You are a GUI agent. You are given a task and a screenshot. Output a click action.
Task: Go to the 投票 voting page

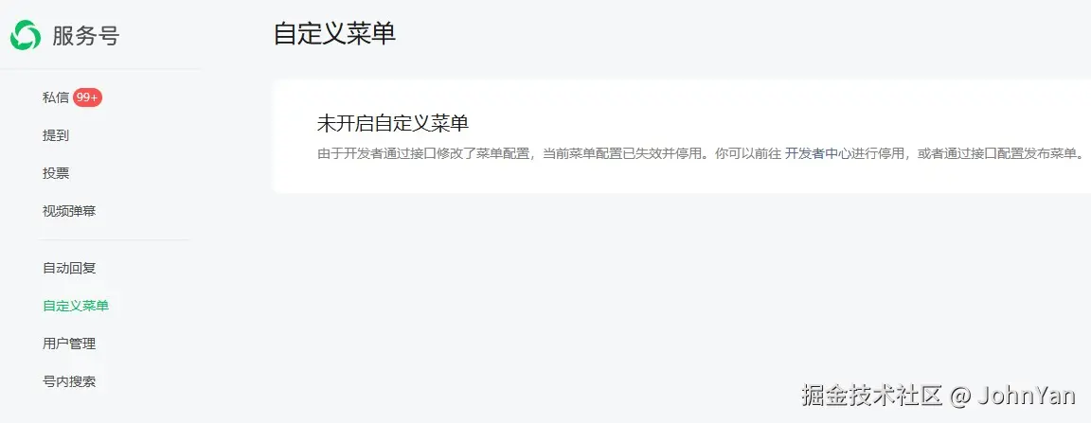56,173
